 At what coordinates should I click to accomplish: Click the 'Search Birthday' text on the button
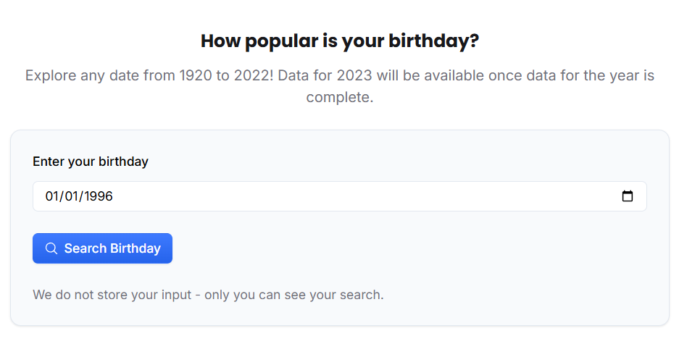112,248
